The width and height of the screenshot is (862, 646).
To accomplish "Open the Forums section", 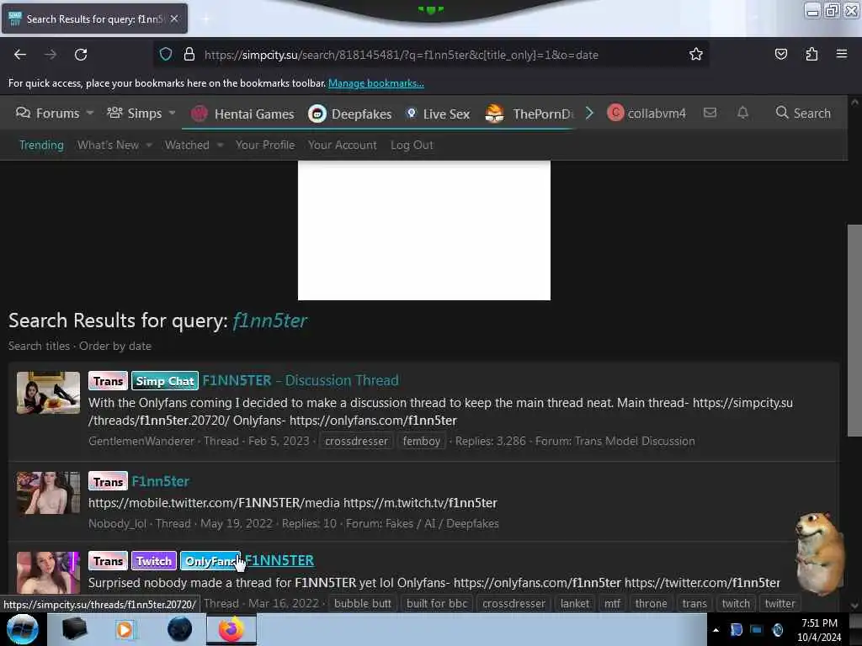I will [x=47, y=114].
